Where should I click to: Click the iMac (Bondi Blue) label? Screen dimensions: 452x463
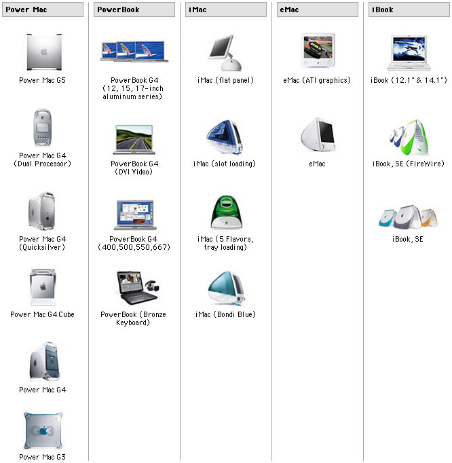click(225, 314)
